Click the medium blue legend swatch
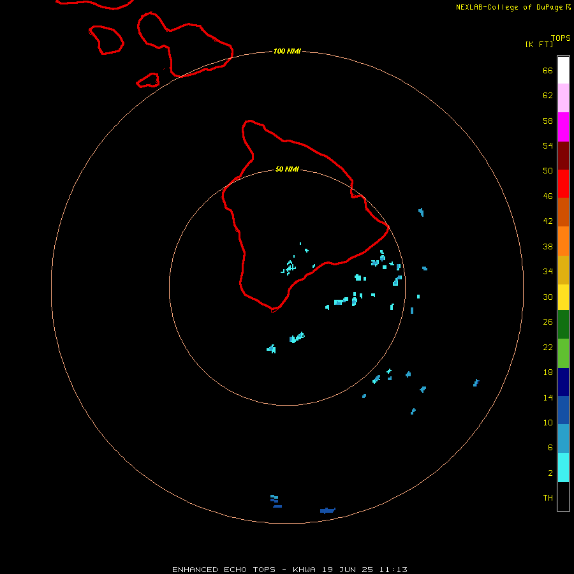The image size is (574, 574). (x=563, y=410)
